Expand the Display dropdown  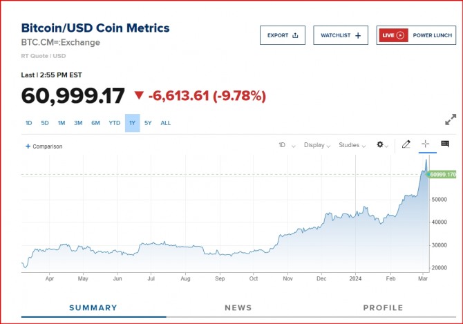tap(317, 145)
